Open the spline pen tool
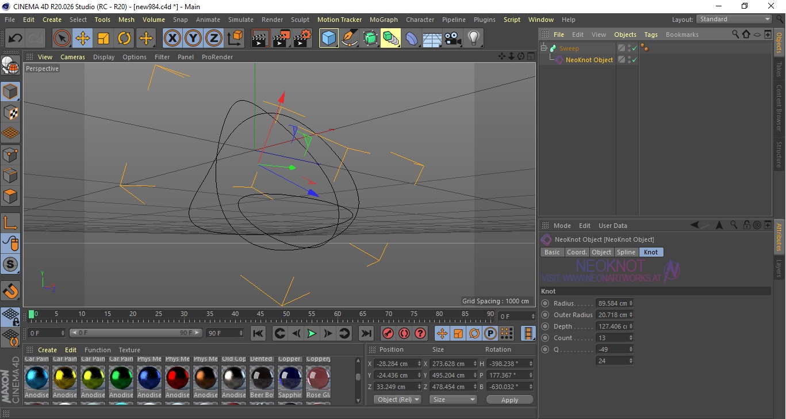This screenshot has height=419, width=786. pyautogui.click(x=350, y=39)
